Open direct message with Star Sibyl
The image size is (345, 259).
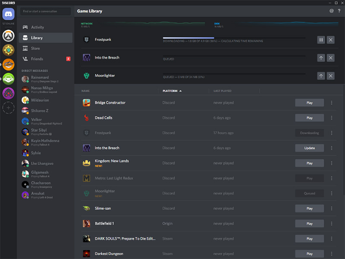click(x=46, y=132)
